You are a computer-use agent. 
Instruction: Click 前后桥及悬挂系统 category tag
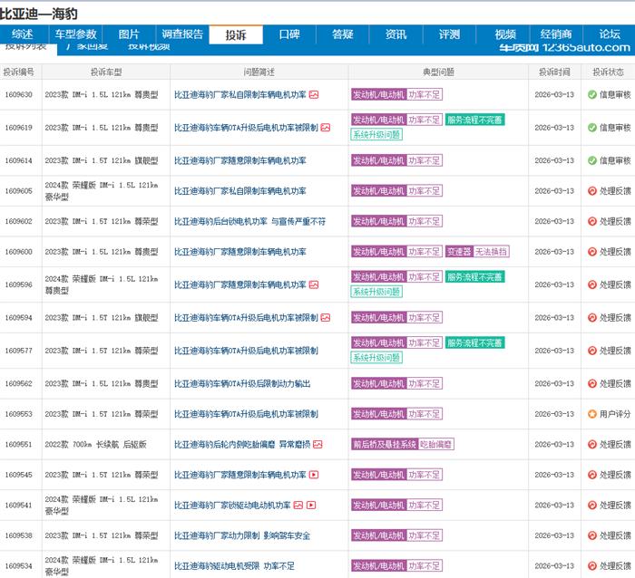pyautogui.click(x=385, y=445)
